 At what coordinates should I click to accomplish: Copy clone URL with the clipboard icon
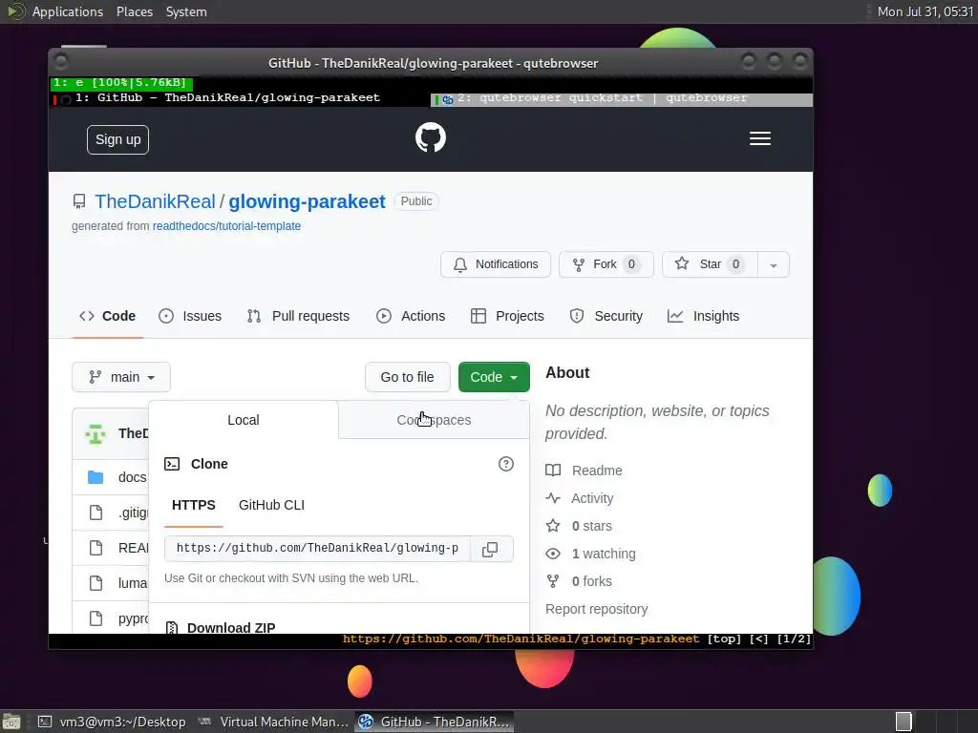(490, 549)
